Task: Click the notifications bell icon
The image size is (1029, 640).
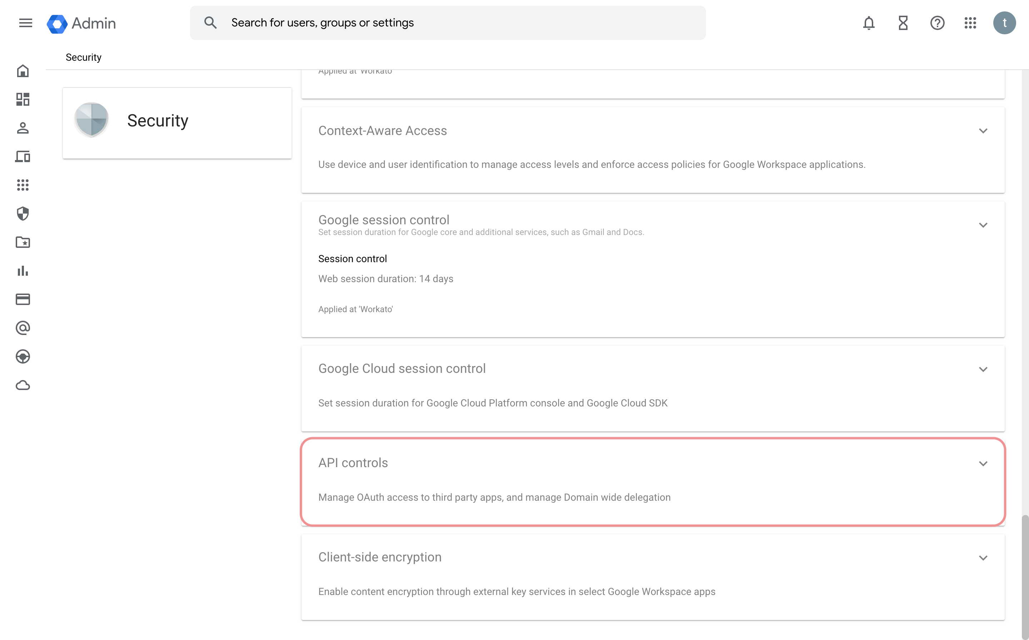Action: [x=868, y=22]
